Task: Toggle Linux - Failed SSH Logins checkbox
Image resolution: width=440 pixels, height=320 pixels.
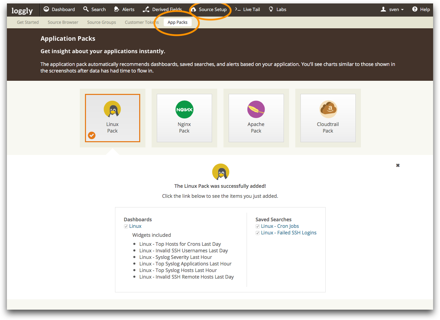Action: point(258,233)
